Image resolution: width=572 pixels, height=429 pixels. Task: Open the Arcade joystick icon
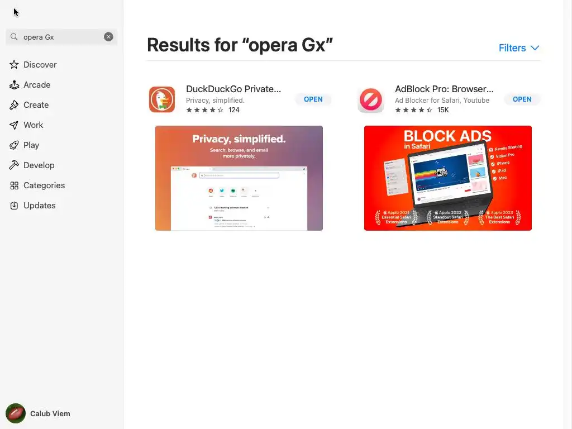point(14,85)
